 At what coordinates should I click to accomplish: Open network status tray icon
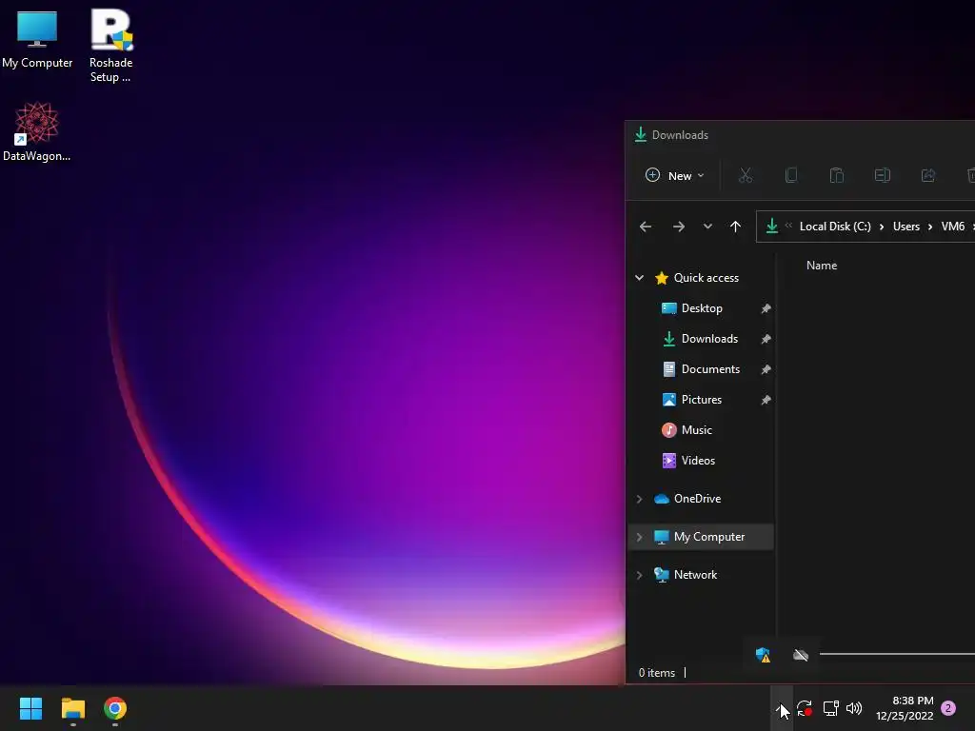click(x=830, y=708)
